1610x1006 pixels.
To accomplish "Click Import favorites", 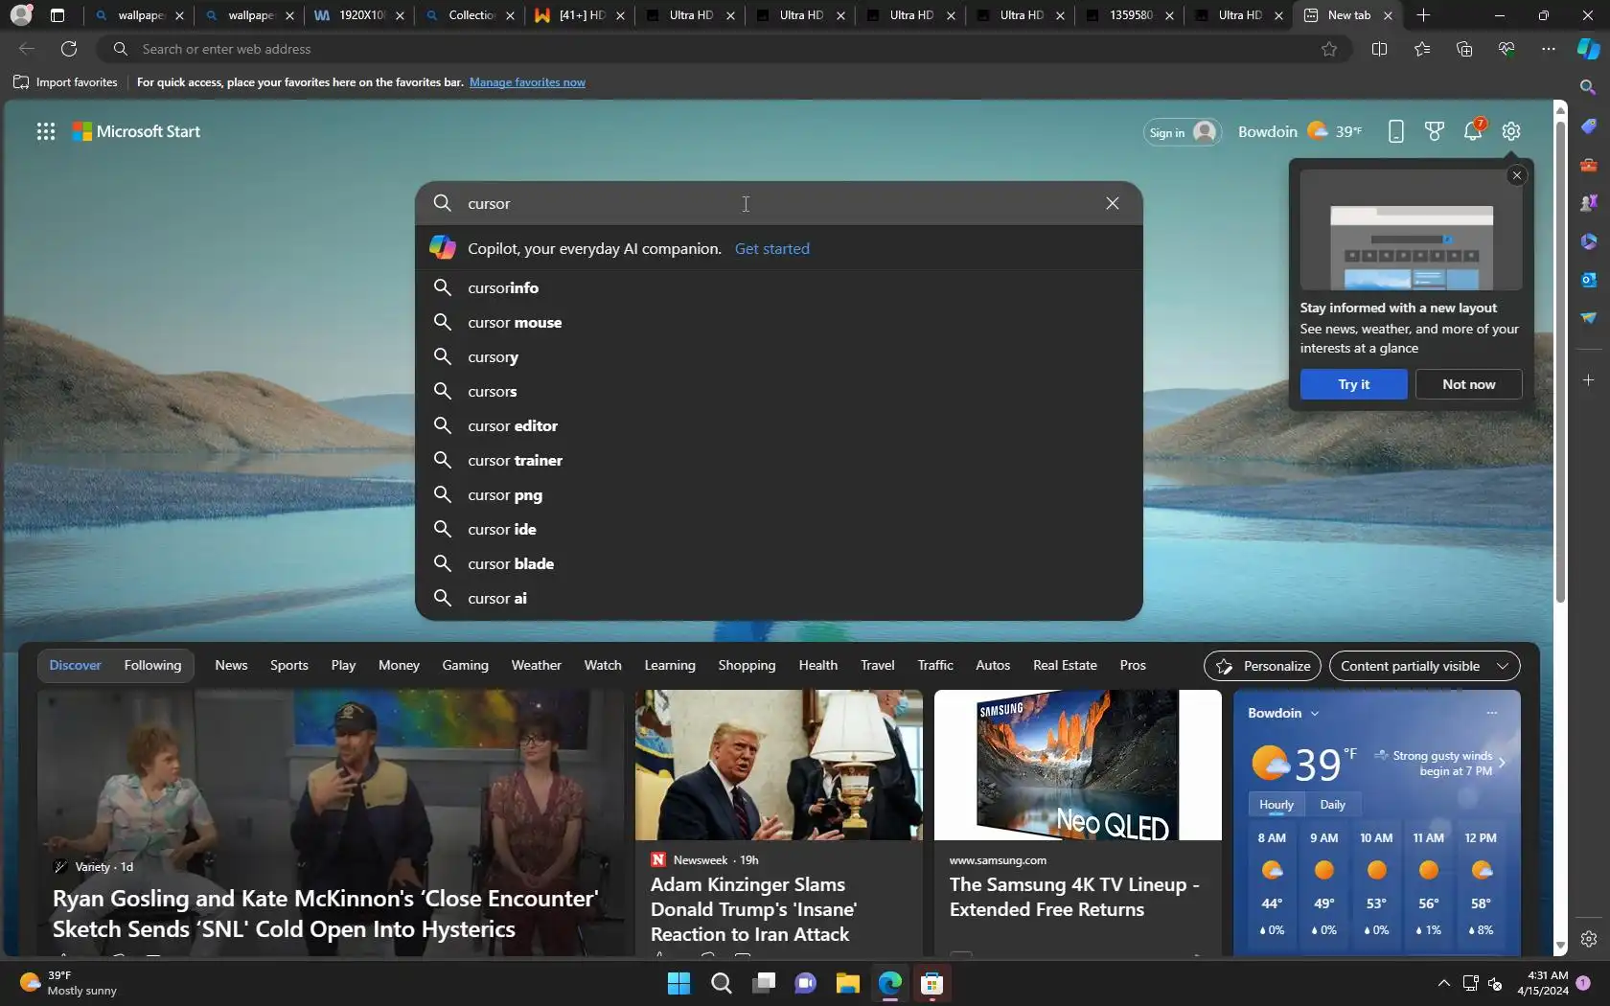I will pos(66,82).
